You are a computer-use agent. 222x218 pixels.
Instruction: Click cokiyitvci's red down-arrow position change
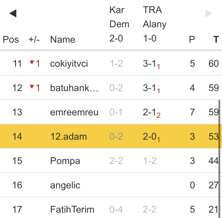pos(34,63)
